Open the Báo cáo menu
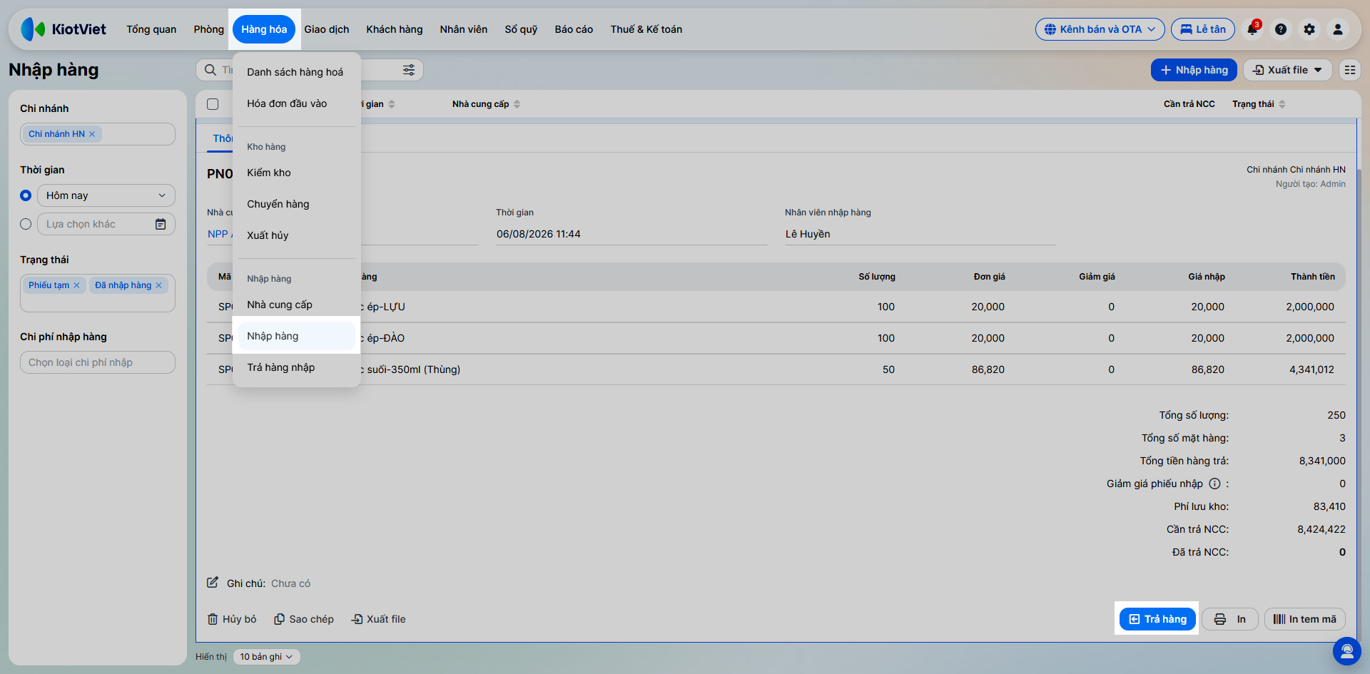Screen dimensions: 1370x674 [574, 29]
